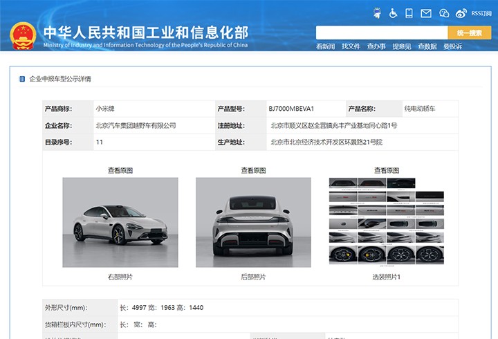
Task: Click the 右部照片 caption
Action: [x=120, y=277]
